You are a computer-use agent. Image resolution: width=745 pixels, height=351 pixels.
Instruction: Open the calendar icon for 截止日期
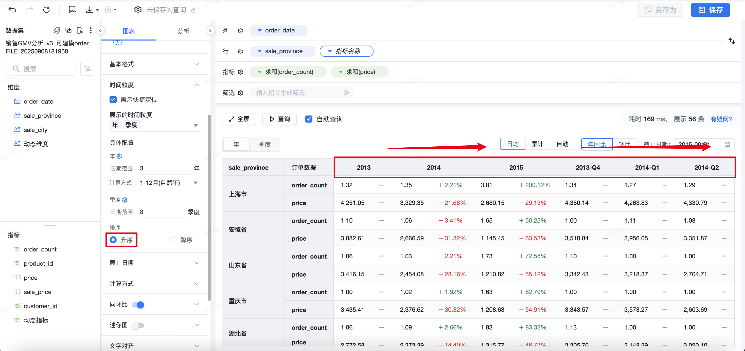727,144
